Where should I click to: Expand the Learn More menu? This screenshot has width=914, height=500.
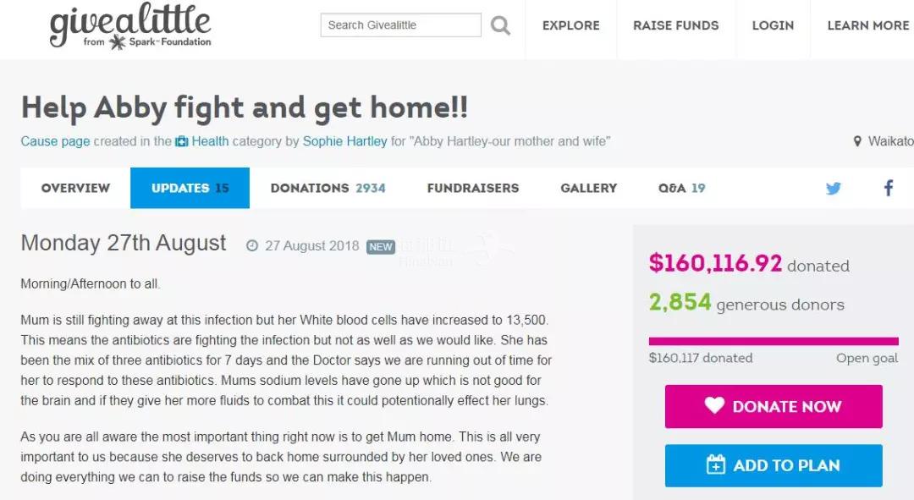pos(868,25)
